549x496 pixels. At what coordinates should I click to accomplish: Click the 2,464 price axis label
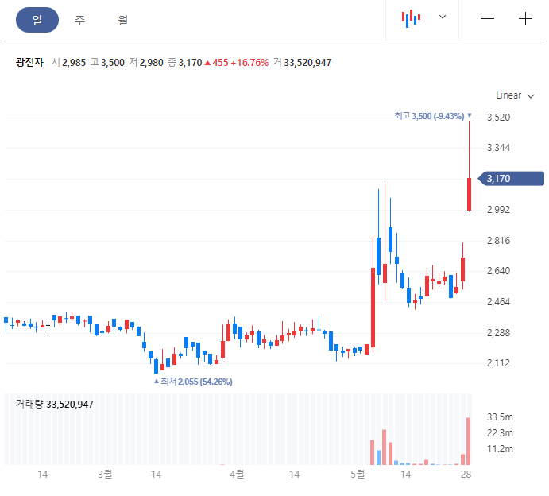click(x=499, y=301)
